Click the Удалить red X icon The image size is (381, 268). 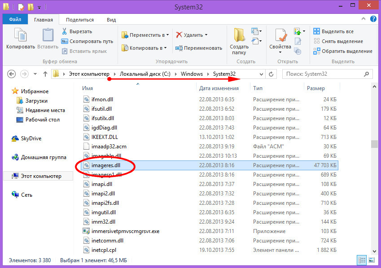(179, 35)
